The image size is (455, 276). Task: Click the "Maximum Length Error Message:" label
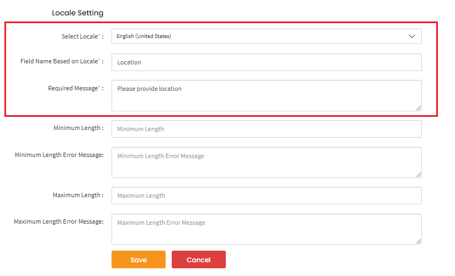coord(59,221)
